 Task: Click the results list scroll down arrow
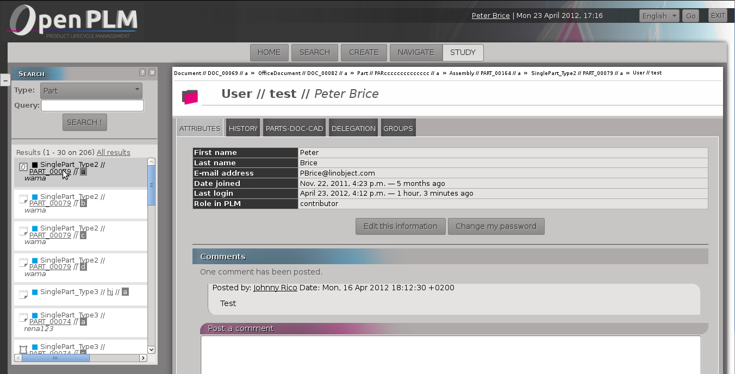pos(151,350)
